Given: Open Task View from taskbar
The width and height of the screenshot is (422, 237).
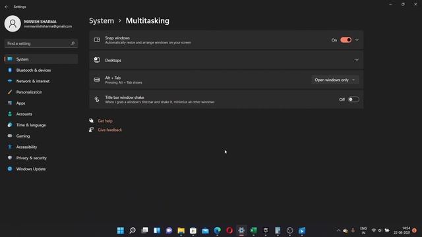Looking at the screenshot, I should (x=145, y=230).
